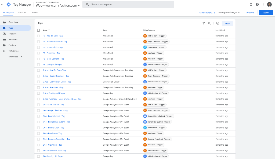This screenshot has width=275, height=159.
Task: Open the three-dot more options menu
Action: click(x=263, y=5)
